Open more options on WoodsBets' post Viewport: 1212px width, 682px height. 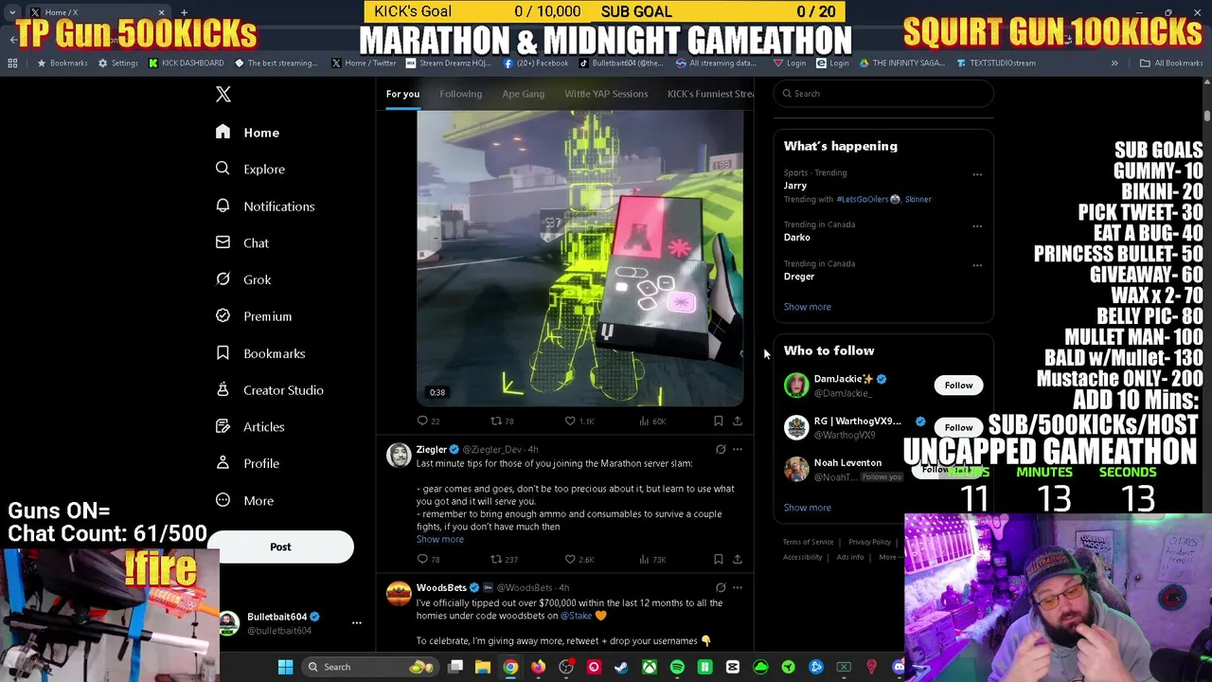click(738, 587)
